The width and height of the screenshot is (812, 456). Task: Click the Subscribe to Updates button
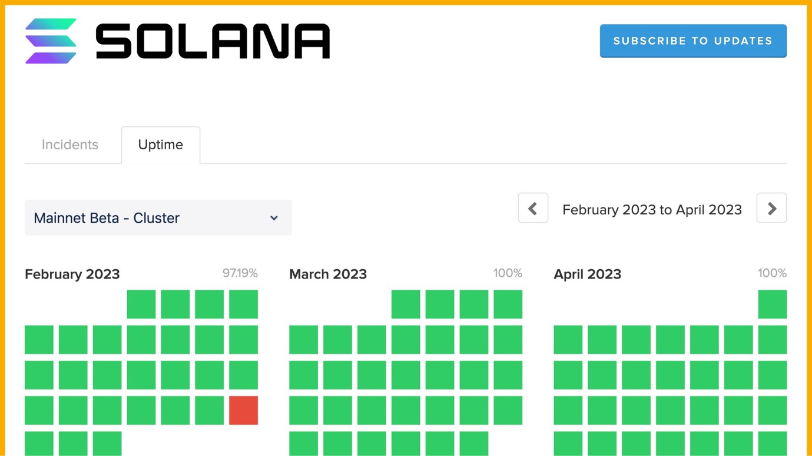(x=692, y=41)
